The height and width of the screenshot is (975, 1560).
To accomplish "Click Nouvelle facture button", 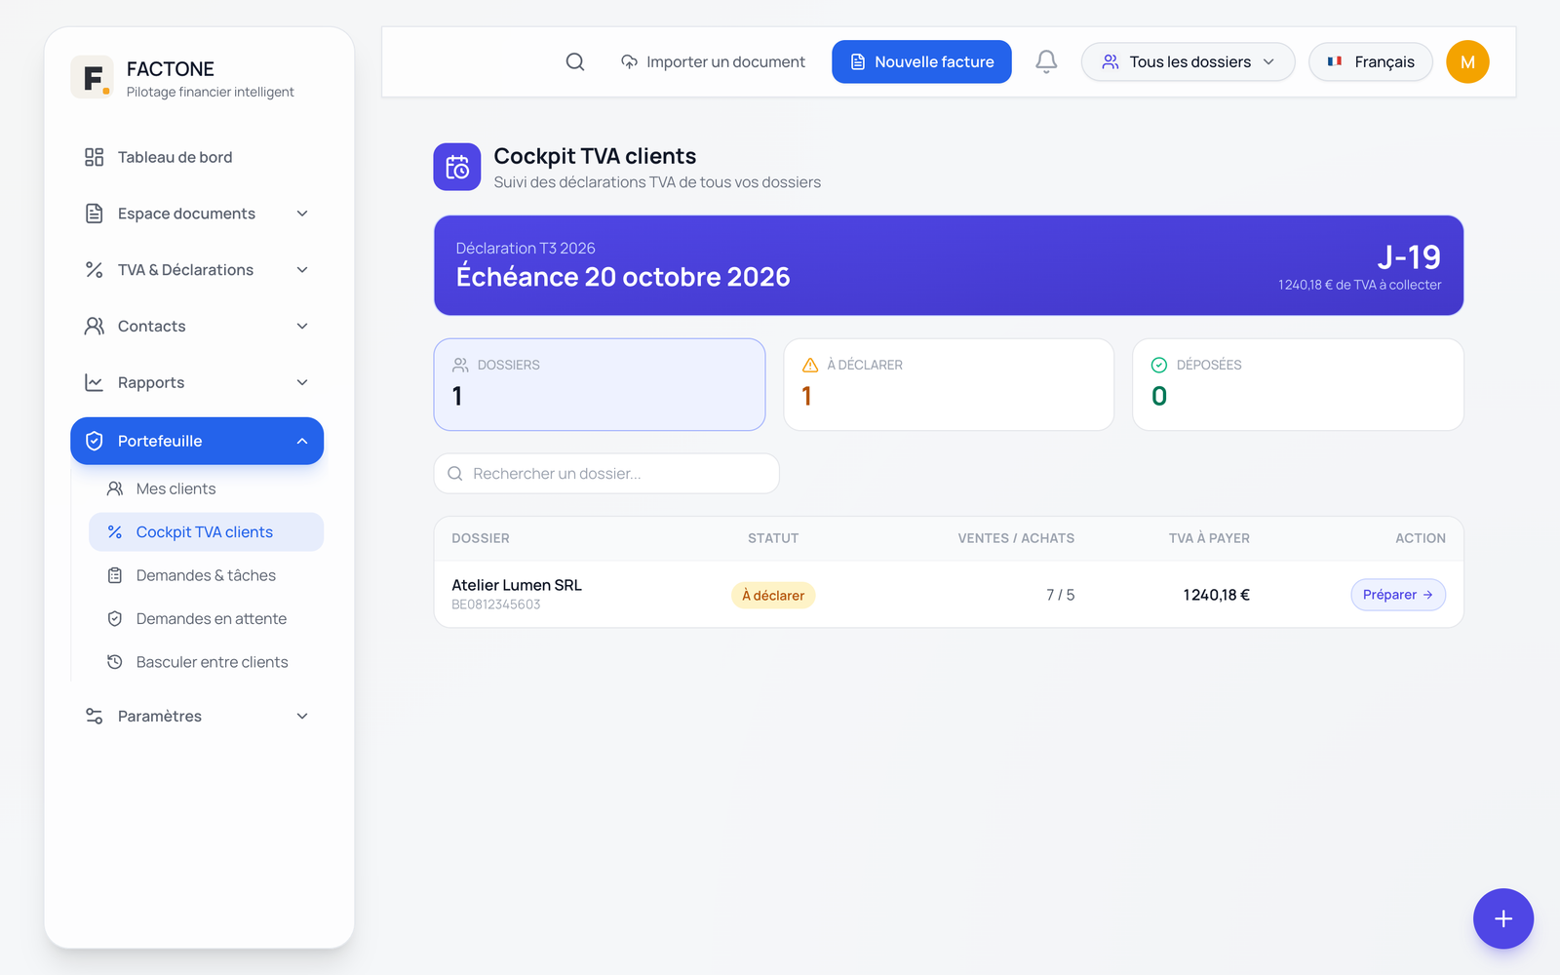I will coord(921,61).
